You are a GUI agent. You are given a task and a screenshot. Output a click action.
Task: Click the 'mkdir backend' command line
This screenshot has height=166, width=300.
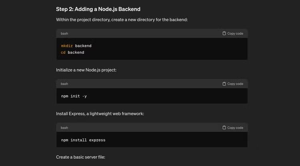click(76, 46)
